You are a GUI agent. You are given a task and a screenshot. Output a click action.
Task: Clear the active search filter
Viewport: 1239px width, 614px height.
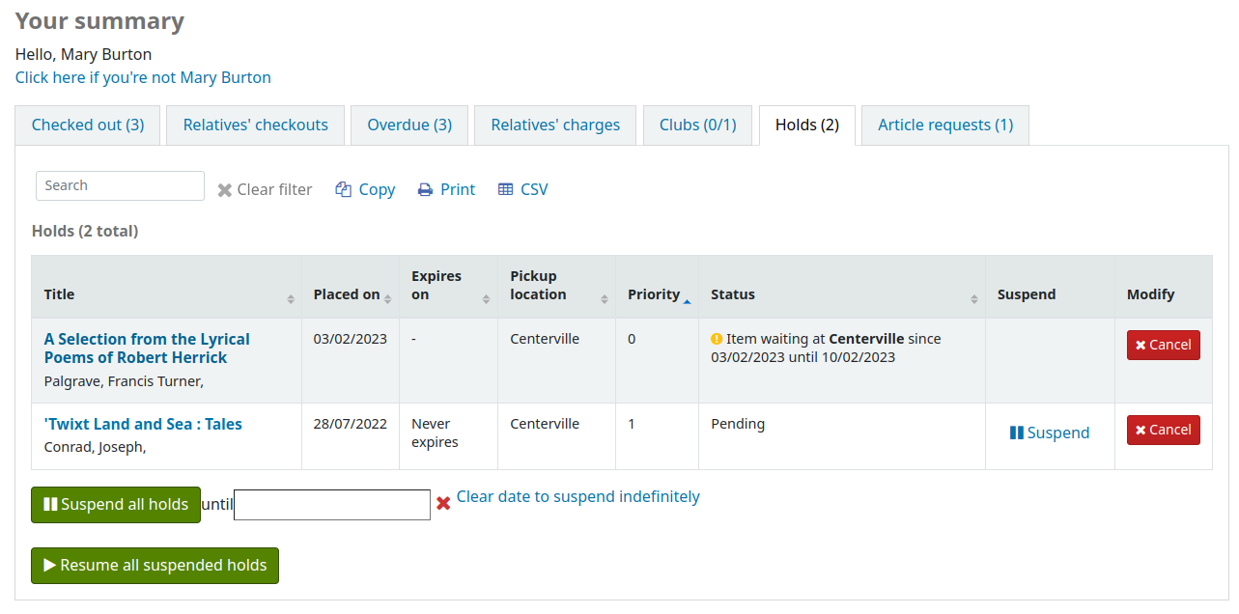[x=265, y=189]
